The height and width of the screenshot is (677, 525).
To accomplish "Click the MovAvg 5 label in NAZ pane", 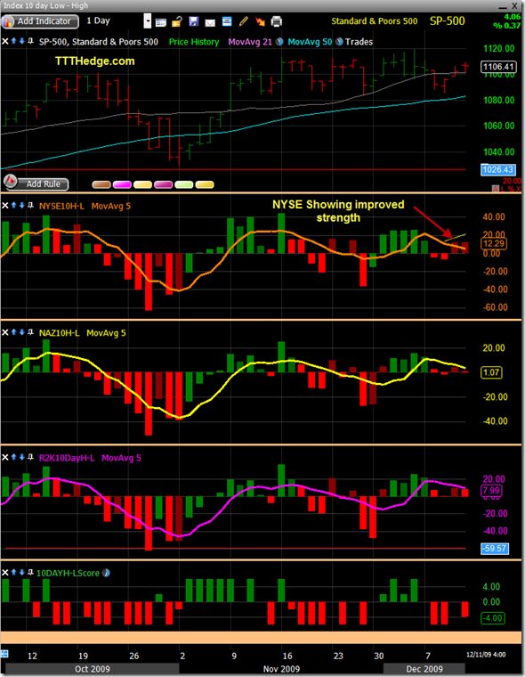I will [106, 333].
